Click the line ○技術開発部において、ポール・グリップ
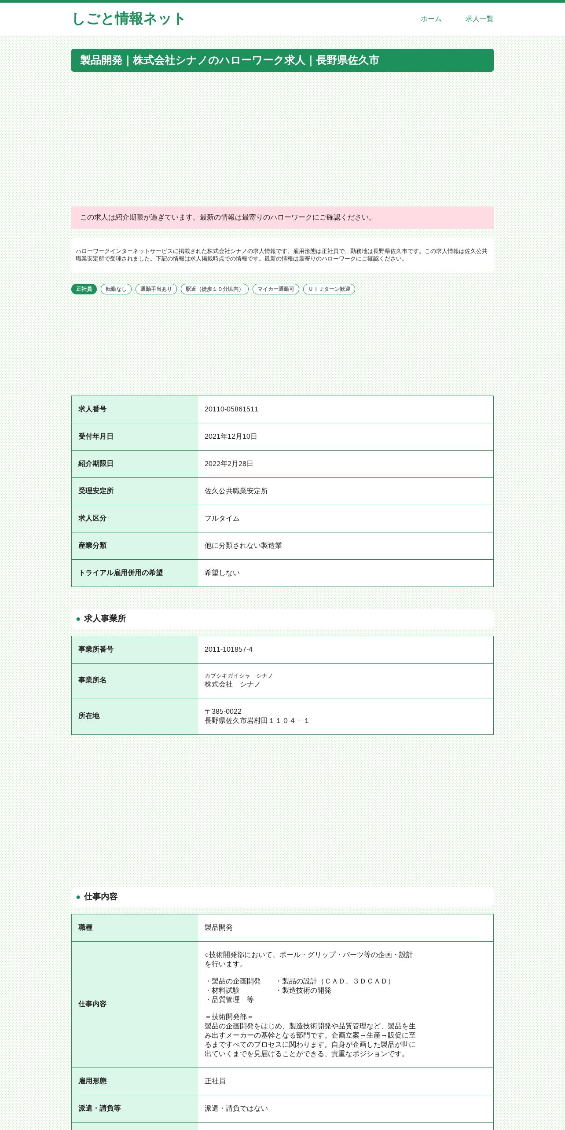The width and height of the screenshot is (565, 1130). click(309, 955)
